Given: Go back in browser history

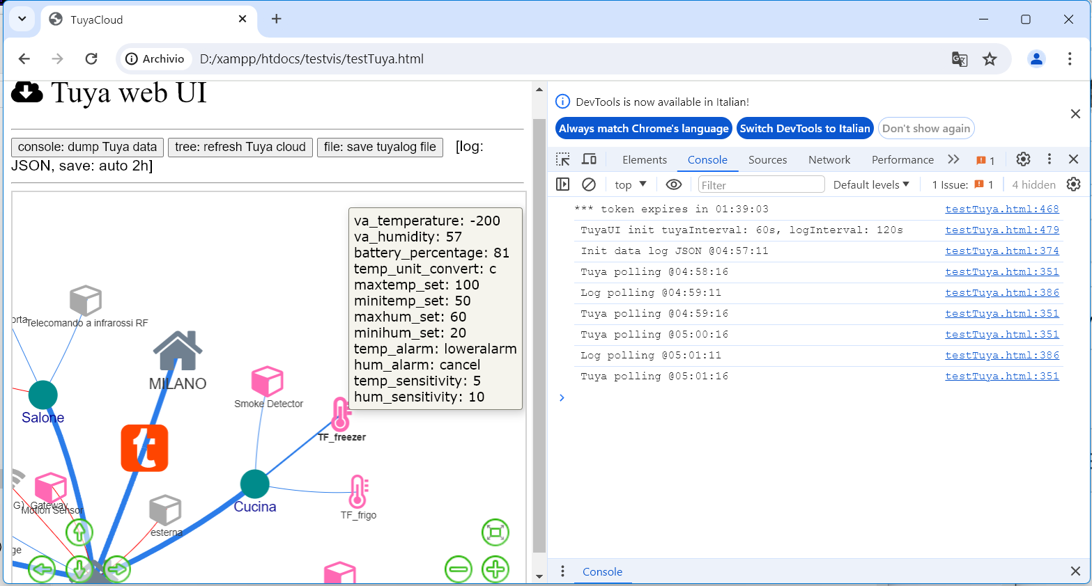Looking at the screenshot, I should pos(24,59).
